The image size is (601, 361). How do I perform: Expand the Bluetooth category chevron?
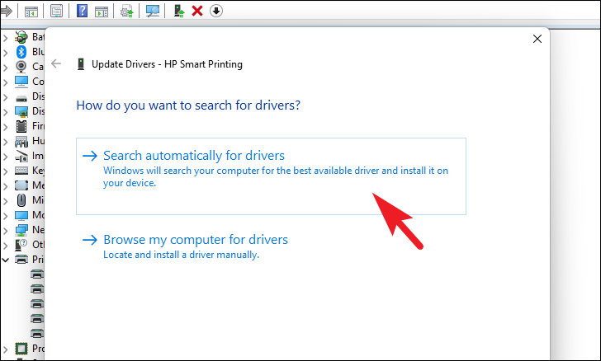point(5,53)
